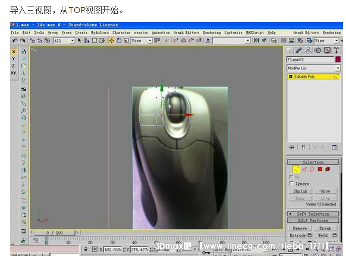Select the Rotate tool icon
This screenshot has width=346, height=256.
119,40
